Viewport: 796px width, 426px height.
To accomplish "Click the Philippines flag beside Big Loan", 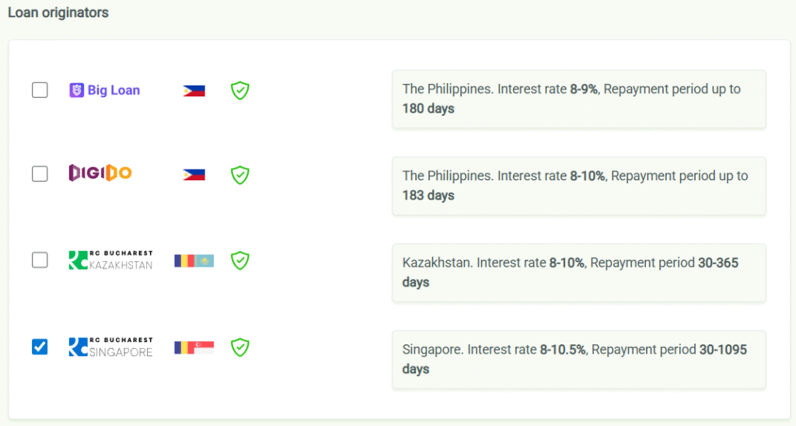I will coord(194,91).
